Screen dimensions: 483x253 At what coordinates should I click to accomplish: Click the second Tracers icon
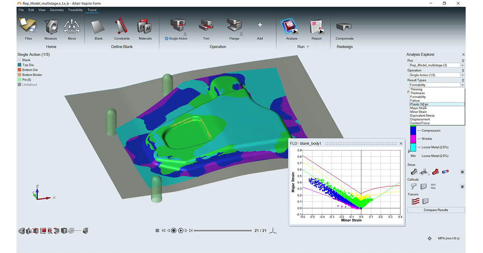[x=425, y=201]
